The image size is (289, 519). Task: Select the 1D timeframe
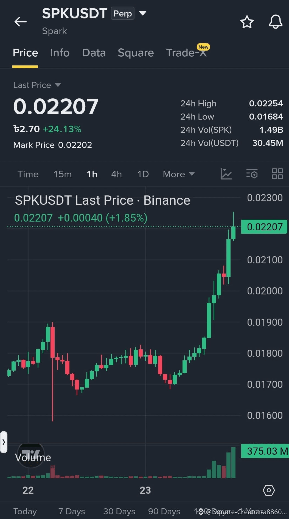click(143, 174)
